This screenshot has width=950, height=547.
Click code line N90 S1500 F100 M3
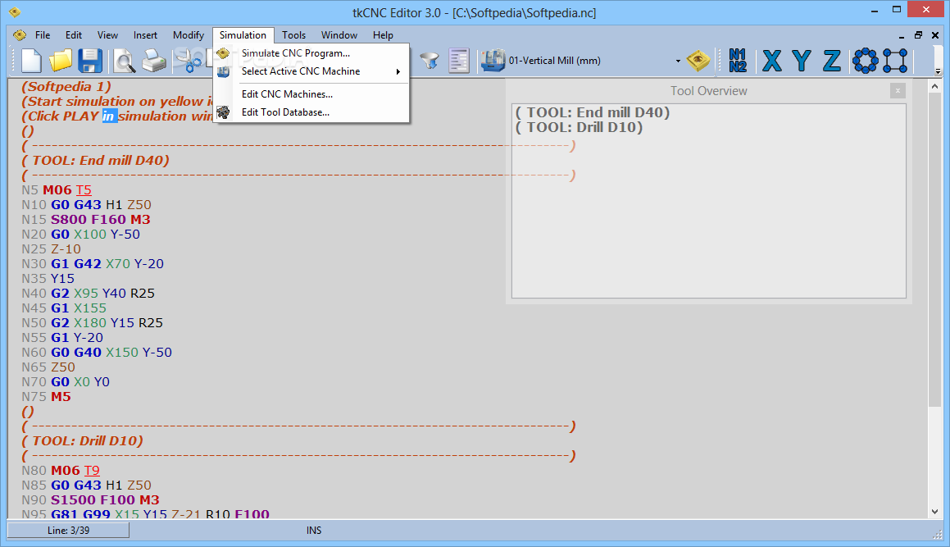(91, 500)
